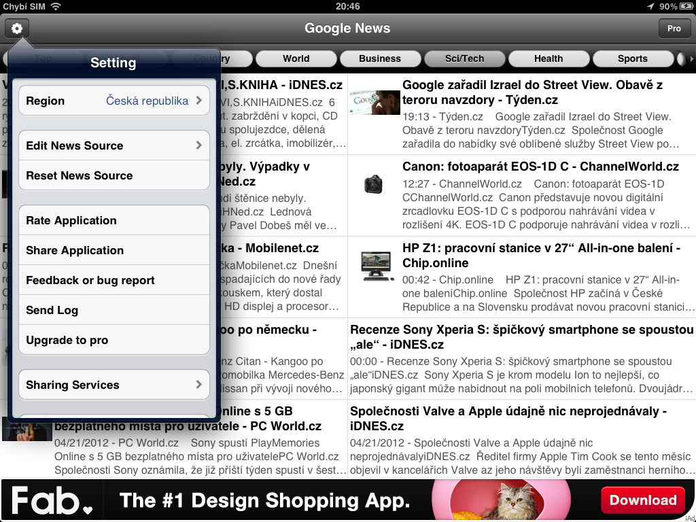Screen dimensions: 696x522
Task: Open Společnosti Valve a Apple article
Action: click(521, 438)
